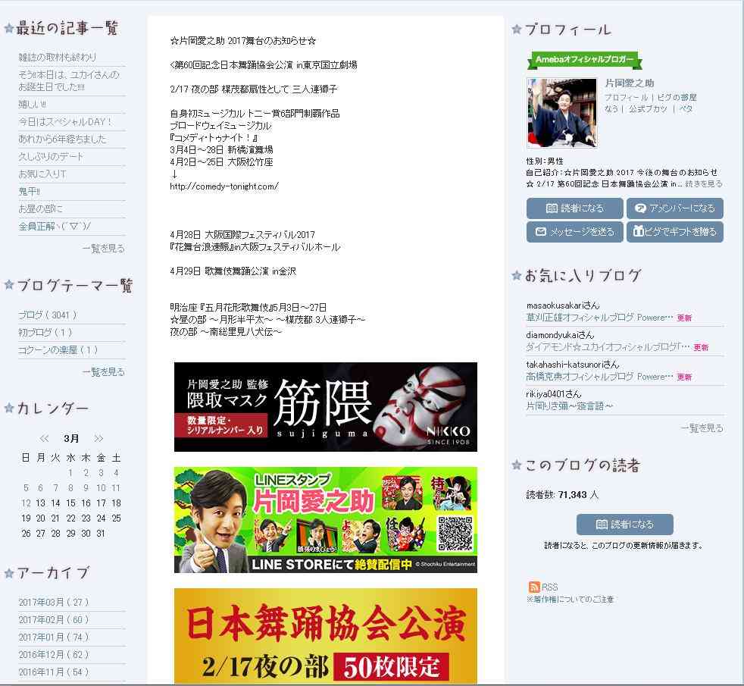The image size is (744, 686).
Task: Click 一覧を見る under favorite blogs
Action: tap(702, 428)
